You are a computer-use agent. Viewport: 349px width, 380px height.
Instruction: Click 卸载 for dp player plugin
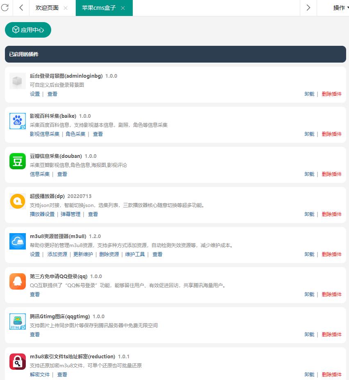tap(309, 214)
